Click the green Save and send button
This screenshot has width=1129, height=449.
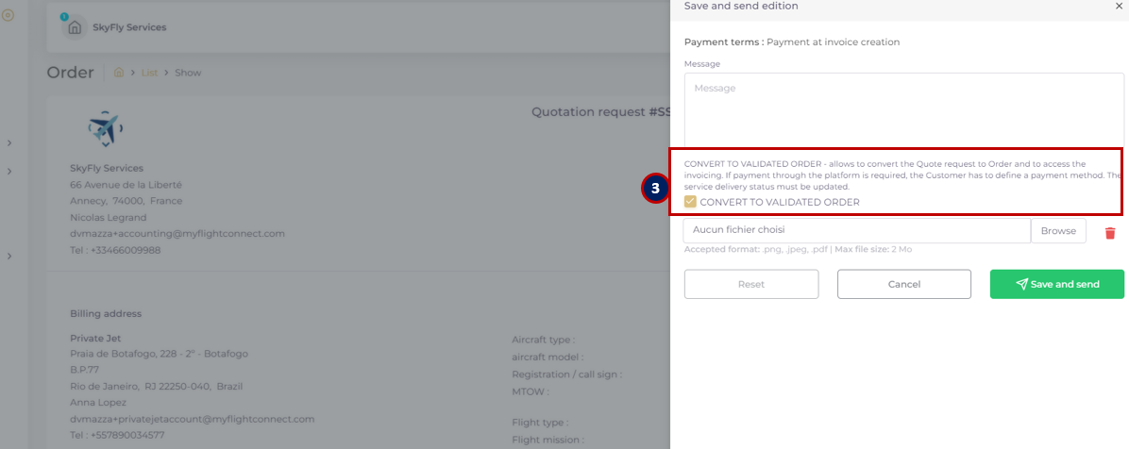click(x=1057, y=284)
